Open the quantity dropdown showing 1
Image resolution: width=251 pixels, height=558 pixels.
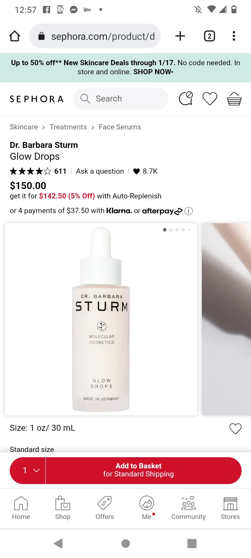28,470
